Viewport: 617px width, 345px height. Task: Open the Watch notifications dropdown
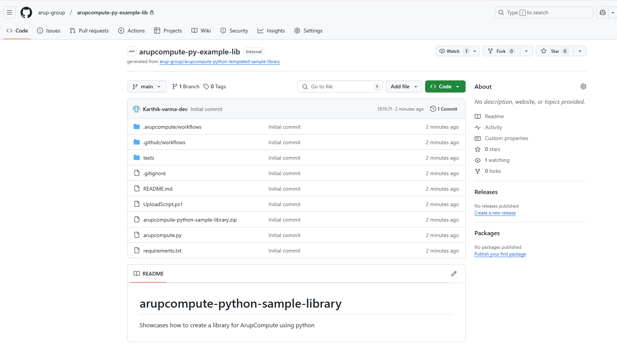tap(458, 51)
